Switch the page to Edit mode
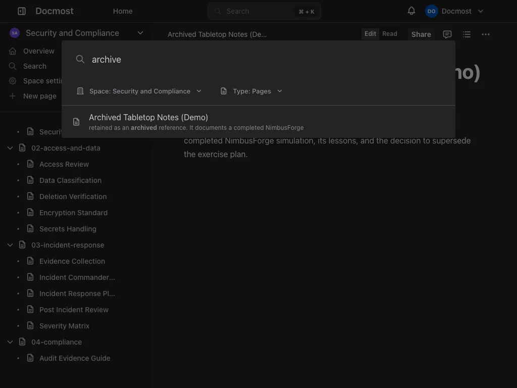Image resolution: width=517 pixels, height=388 pixels. click(x=370, y=34)
